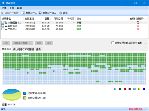Expand the 磁盘碎片整理 button dropdown arrow

(31, 43)
